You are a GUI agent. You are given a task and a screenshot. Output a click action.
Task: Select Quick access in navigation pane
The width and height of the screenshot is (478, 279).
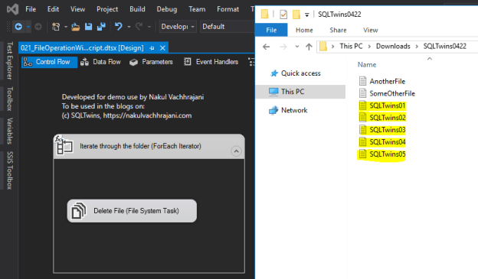tap(301, 73)
